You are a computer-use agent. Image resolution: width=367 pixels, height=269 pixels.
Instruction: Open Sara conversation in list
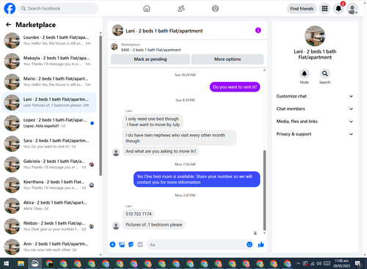[49, 144]
